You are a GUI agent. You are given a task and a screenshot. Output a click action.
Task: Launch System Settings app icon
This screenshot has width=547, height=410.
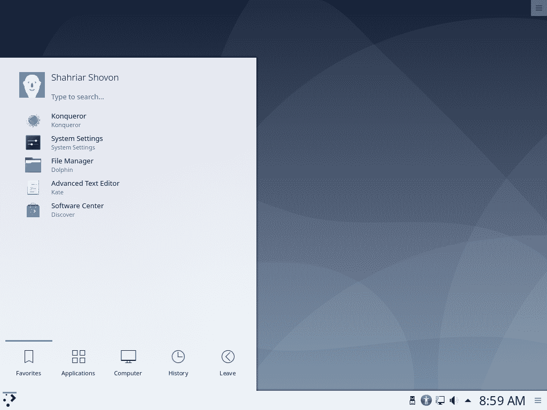tap(33, 143)
